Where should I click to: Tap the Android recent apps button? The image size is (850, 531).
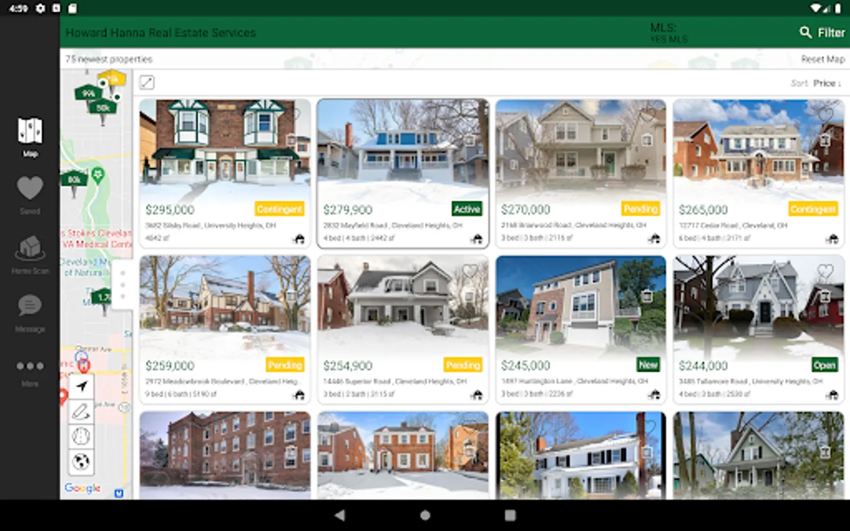click(510, 515)
